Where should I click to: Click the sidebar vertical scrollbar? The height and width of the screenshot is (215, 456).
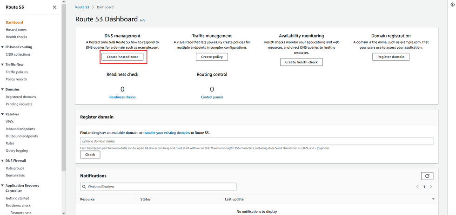(x=63, y=87)
